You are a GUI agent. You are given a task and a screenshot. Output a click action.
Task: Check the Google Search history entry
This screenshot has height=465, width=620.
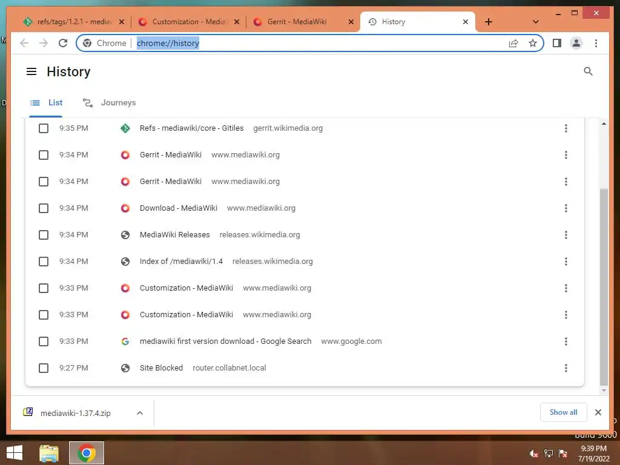44,341
